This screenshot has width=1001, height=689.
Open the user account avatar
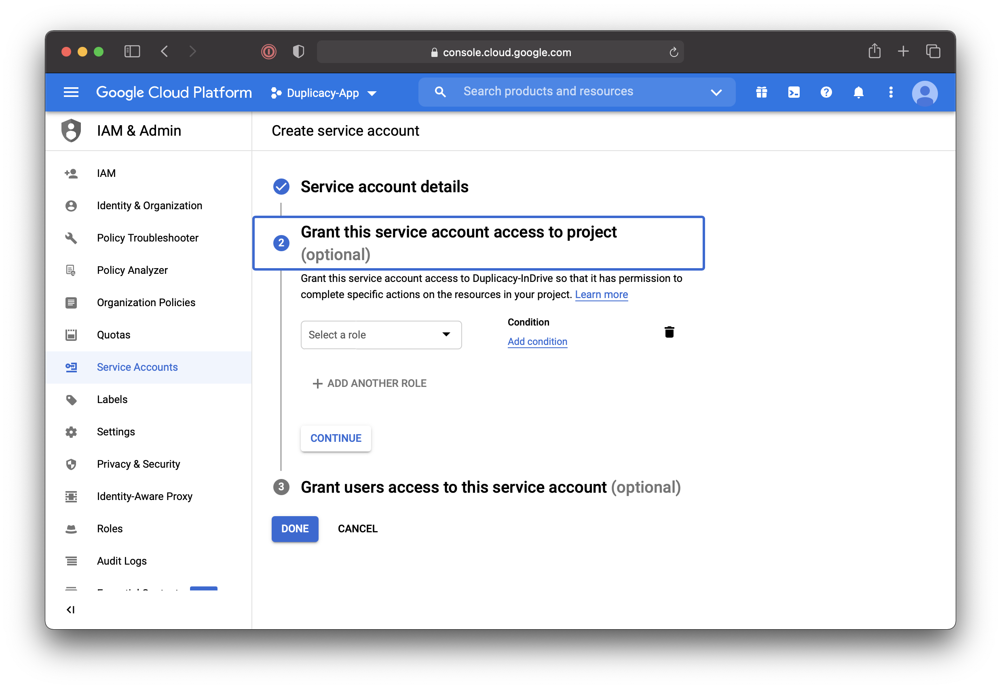pos(925,93)
